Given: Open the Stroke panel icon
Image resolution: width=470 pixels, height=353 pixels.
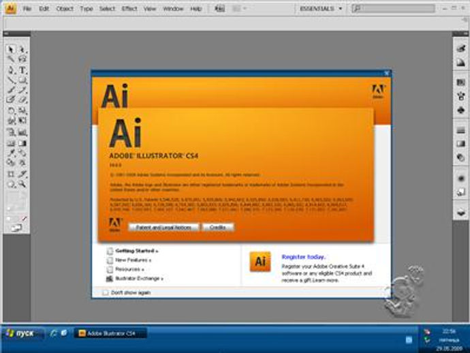Looking at the screenshot, I should 460,130.
